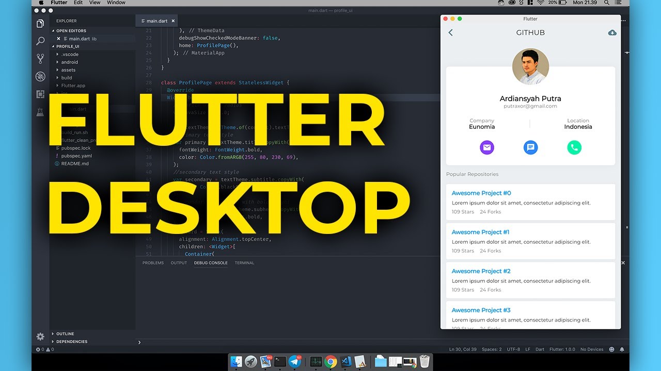Image resolution: width=661 pixels, height=371 pixels.
Task: Open Finder from the Dock
Action: pyautogui.click(x=237, y=362)
